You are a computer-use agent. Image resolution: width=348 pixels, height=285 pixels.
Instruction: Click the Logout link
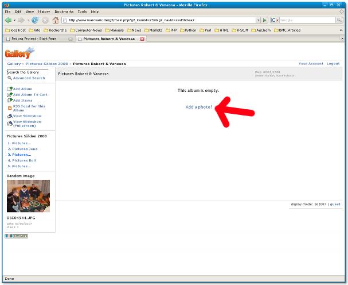point(333,64)
